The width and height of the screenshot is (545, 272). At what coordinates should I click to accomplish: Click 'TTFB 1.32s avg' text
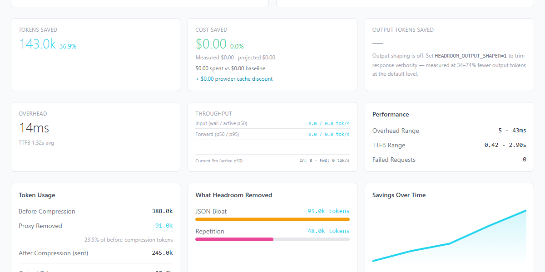pos(36,143)
